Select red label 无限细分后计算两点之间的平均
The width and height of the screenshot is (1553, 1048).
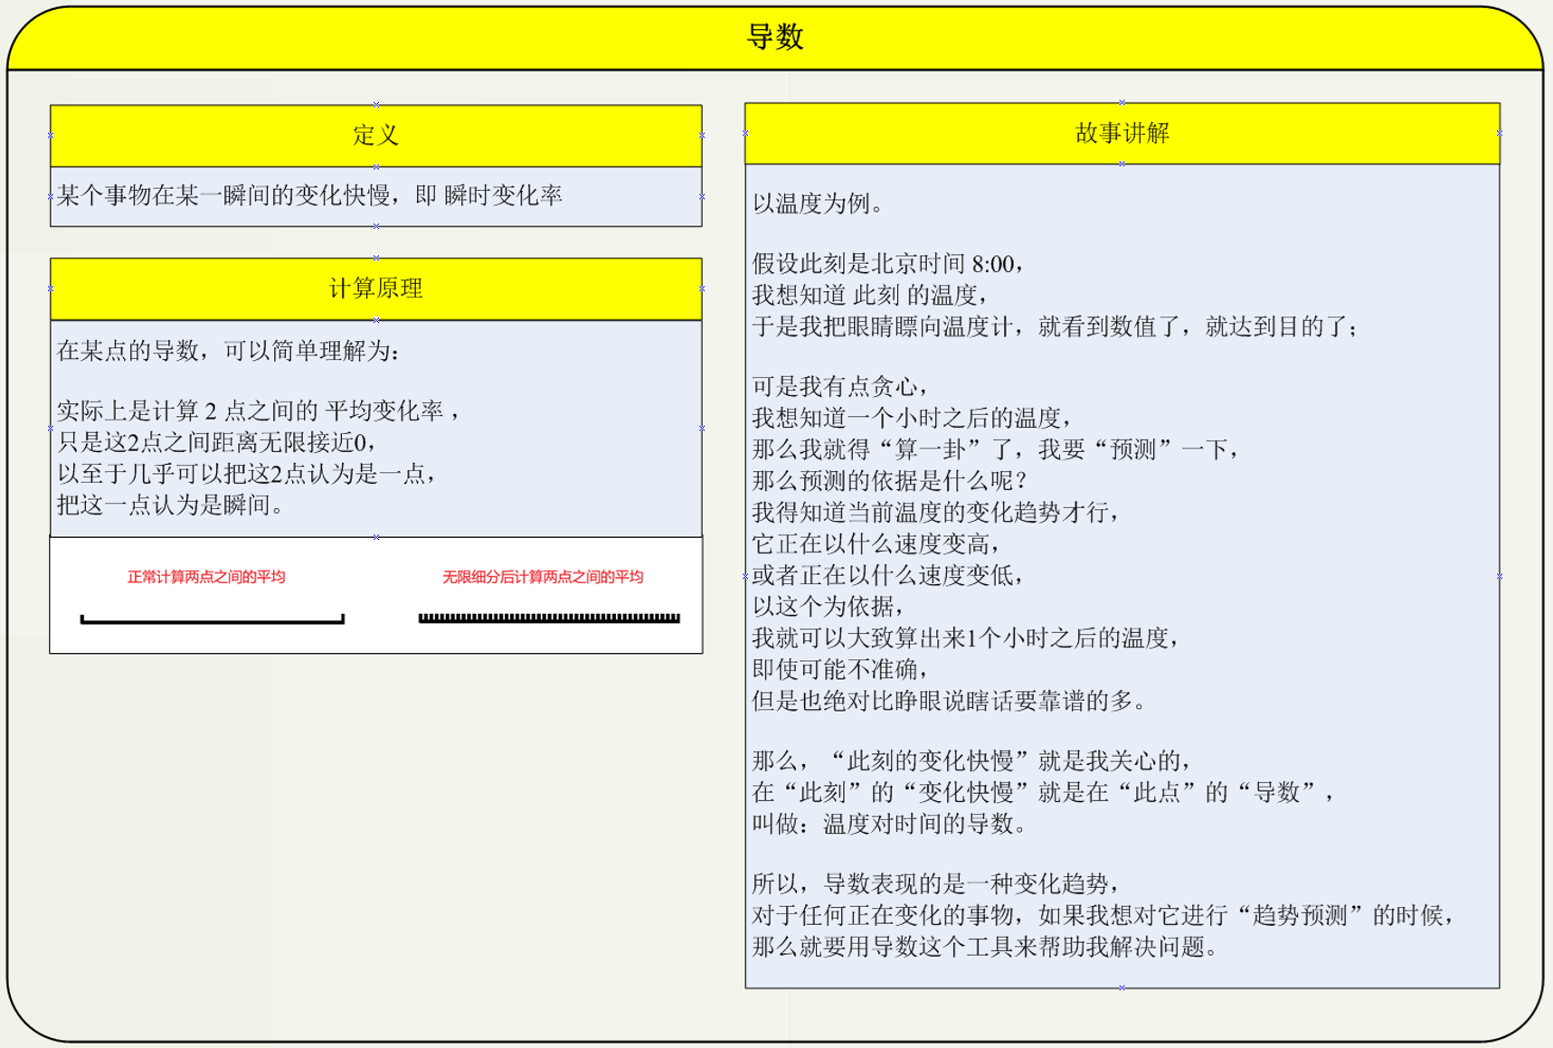[x=543, y=577]
